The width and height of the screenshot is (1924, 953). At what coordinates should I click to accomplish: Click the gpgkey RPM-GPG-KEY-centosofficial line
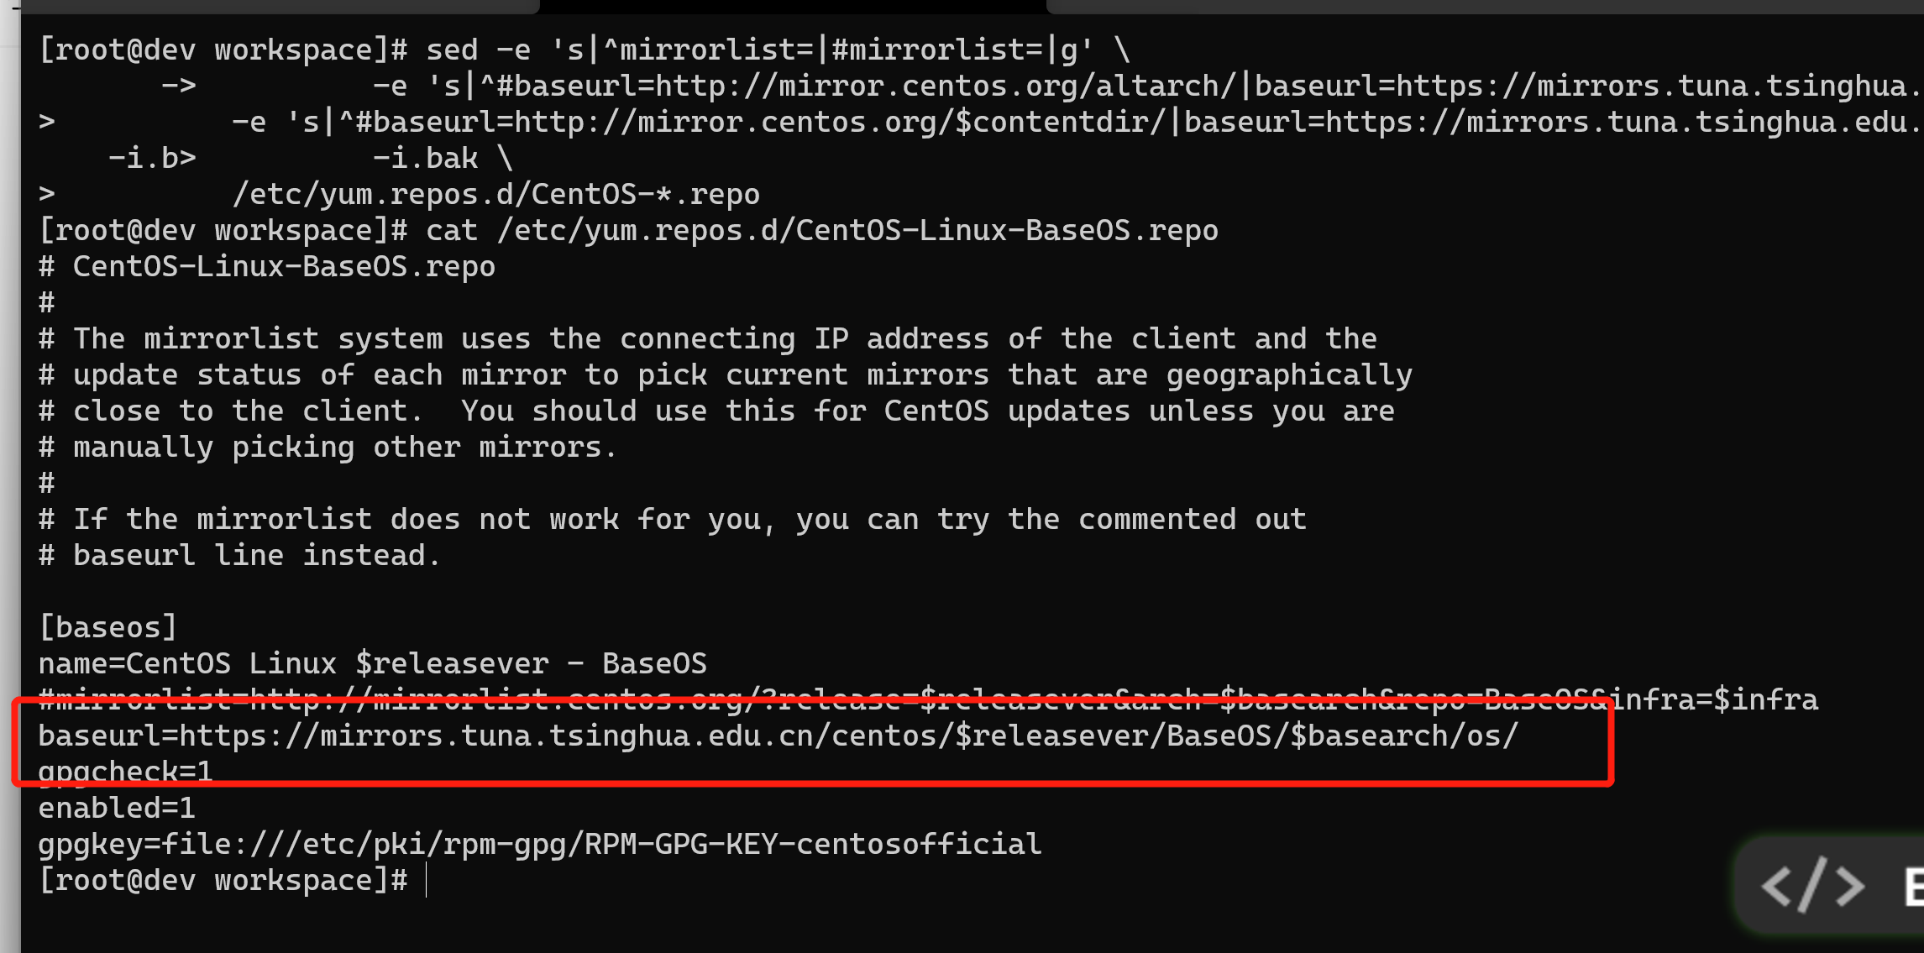540,844
